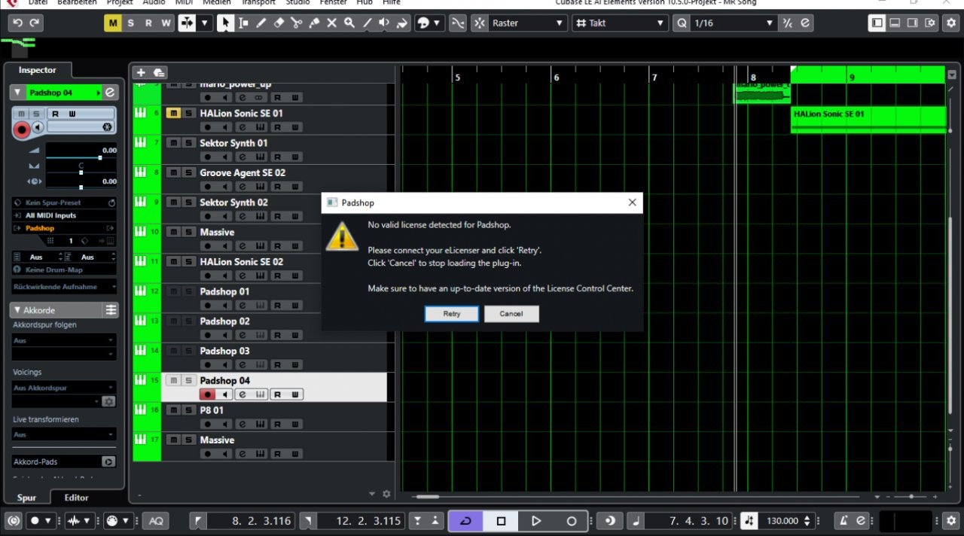Click the warning icon in Padshop dialog
Image resolution: width=964 pixels, height=536 pixels.
tap(342, 236)
